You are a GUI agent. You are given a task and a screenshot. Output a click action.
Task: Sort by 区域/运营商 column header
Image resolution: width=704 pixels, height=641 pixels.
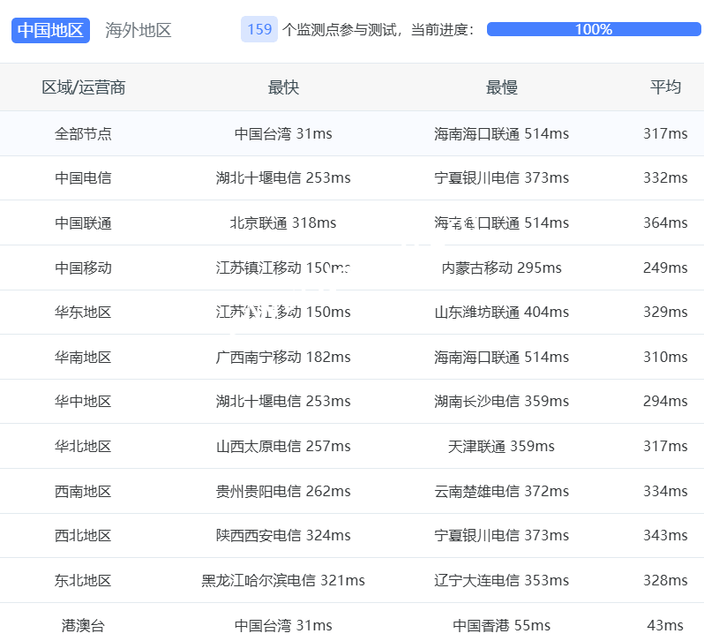click(84, 87)
